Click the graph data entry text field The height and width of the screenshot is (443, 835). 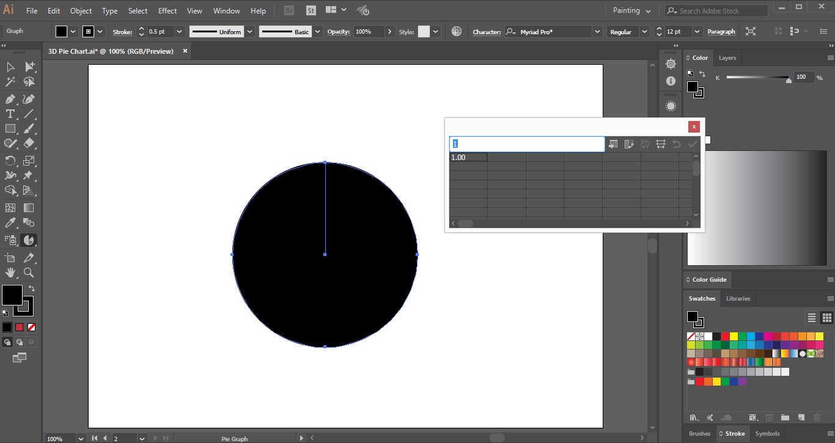tap(527, 144)
